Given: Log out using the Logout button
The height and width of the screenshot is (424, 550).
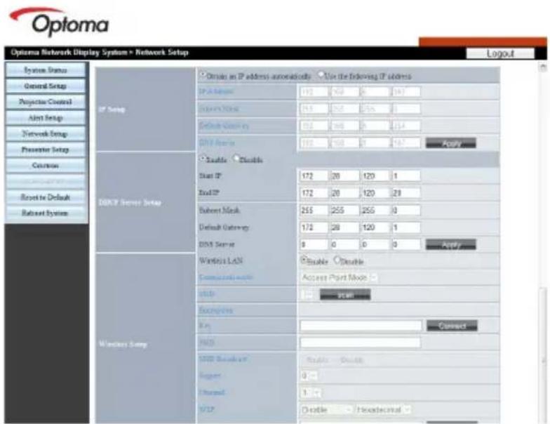Looking at the screenshot, I should [500, 53].
